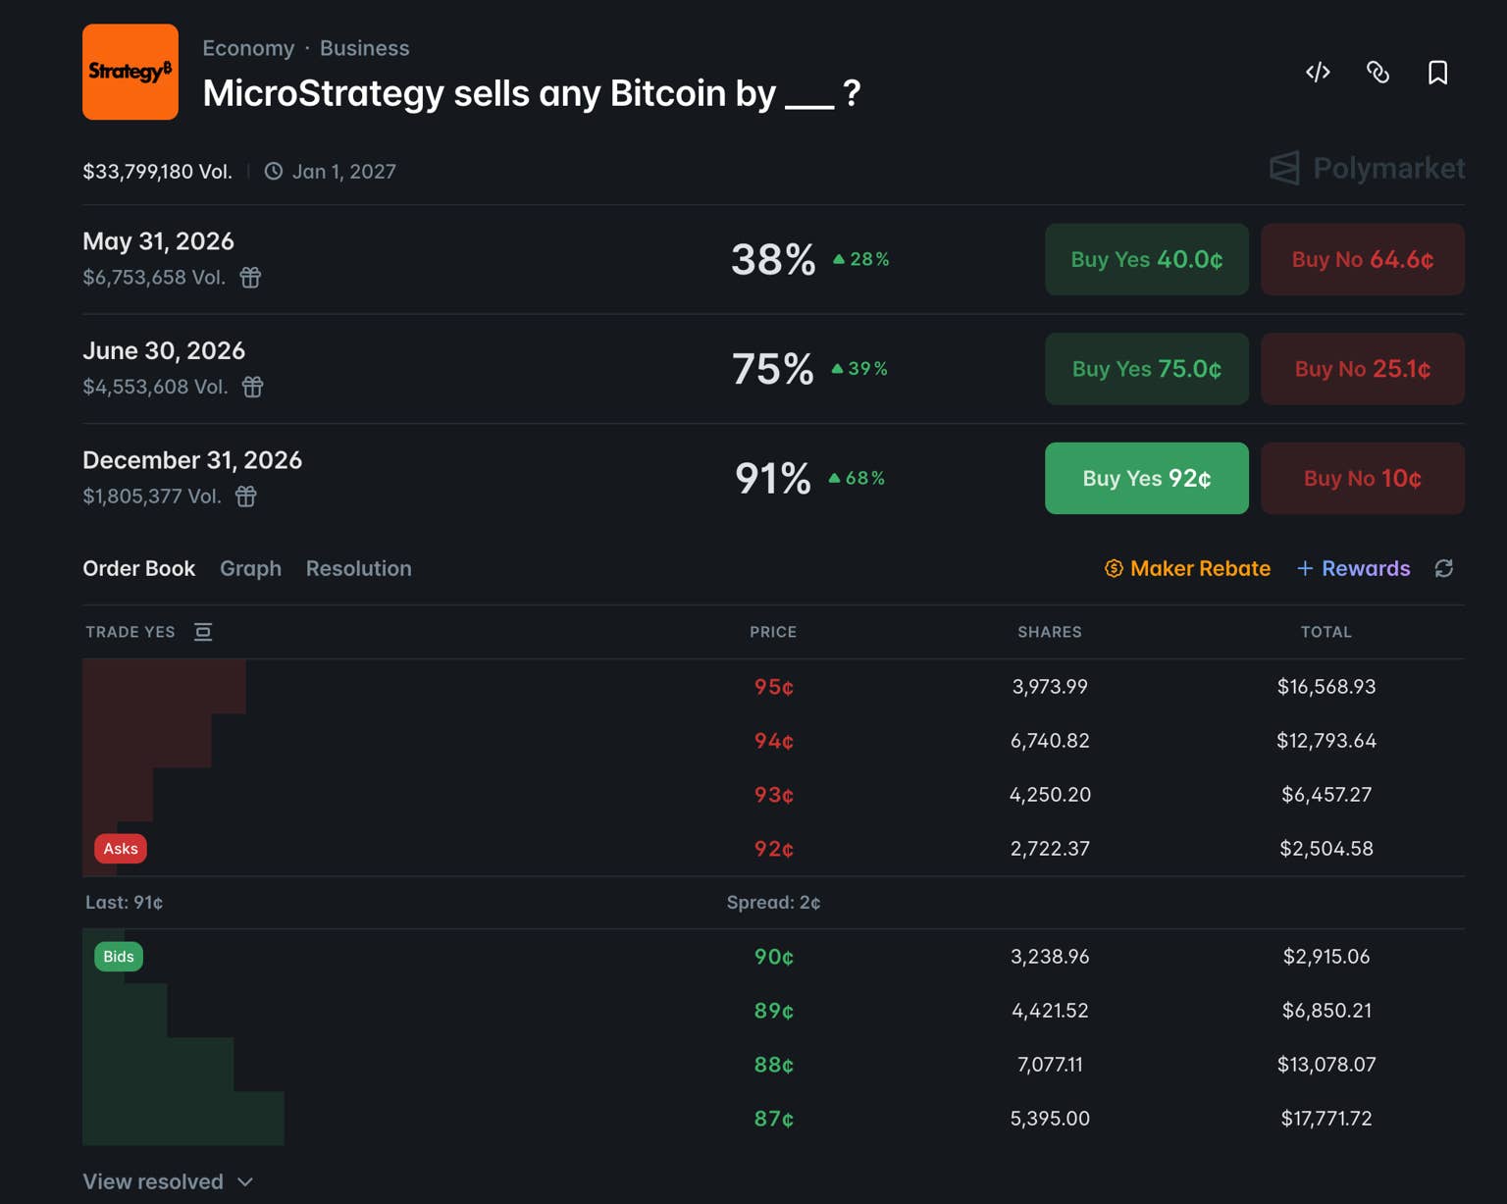This screenshot has height=1204, width=1507.
Task: Click the embed code icon
Action: (1318, 73)
